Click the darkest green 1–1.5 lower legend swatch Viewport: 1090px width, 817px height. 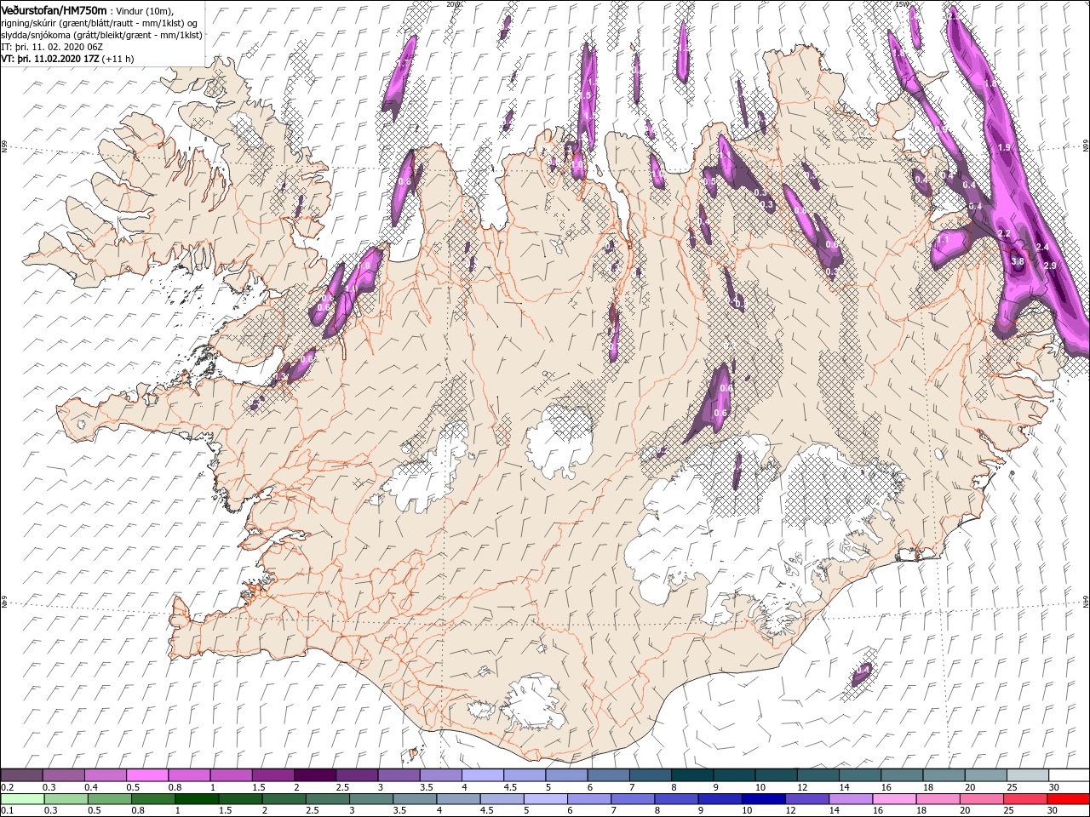pos(197,799)
